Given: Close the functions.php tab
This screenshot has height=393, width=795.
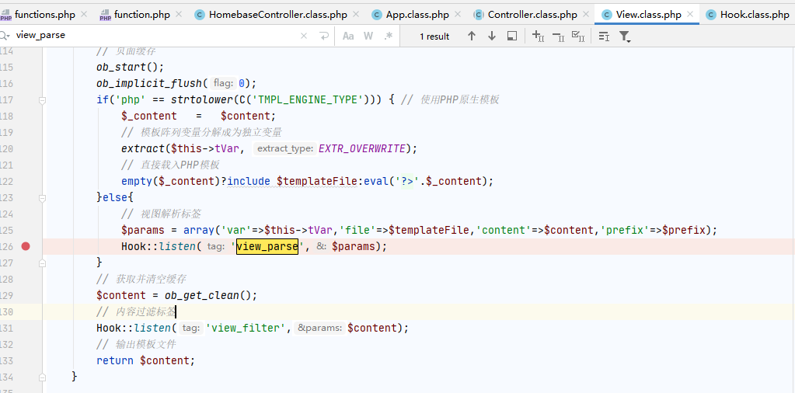Looking at the screenshot, I should [84, 14].
